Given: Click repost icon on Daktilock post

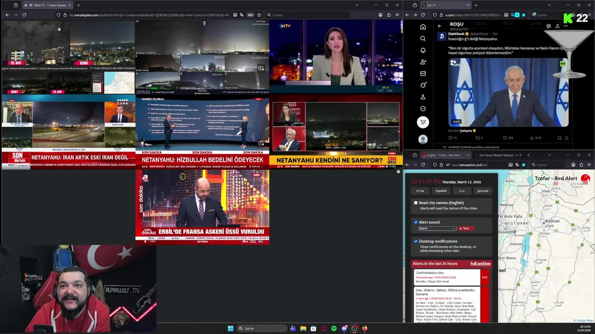Looking at the screenshot, I should pyautogui.click(x=477, y=138).
